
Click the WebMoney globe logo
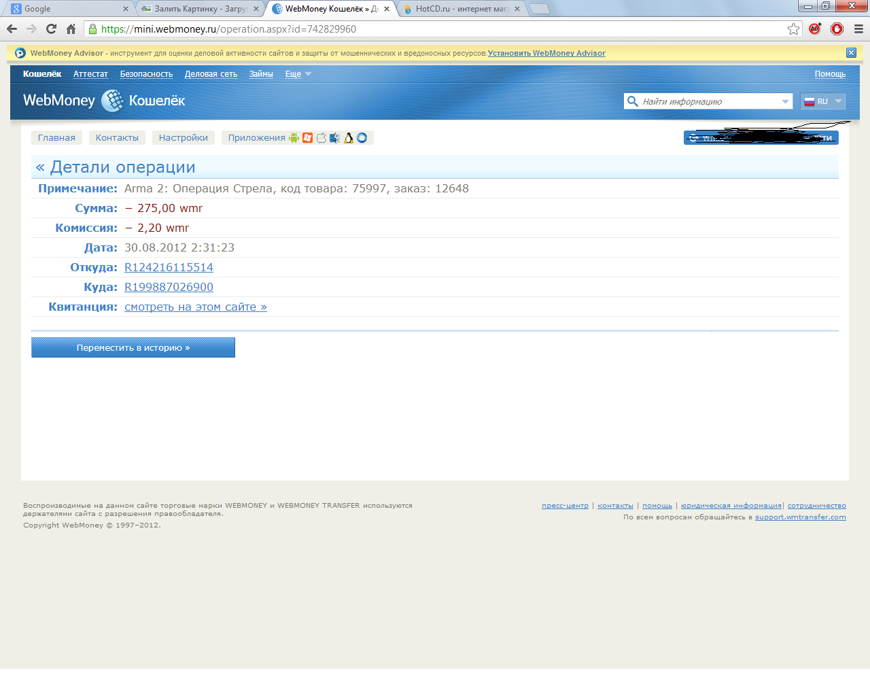point(112,101)
